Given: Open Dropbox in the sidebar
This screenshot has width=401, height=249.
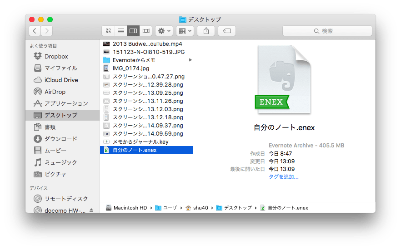Looking at the screenshot, I should 62,56.
